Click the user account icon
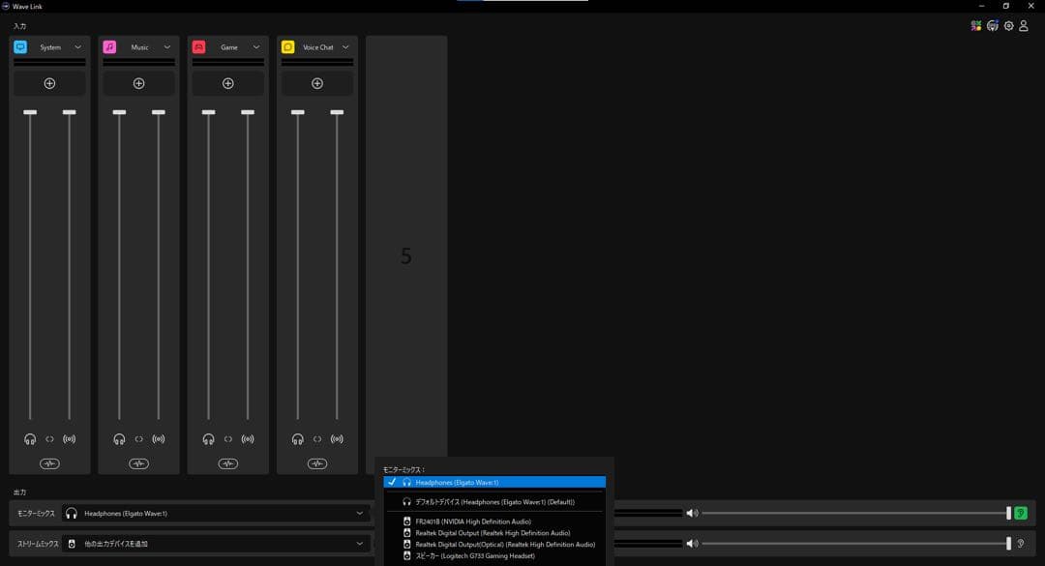1045x566 pixels. (1024, 25)
